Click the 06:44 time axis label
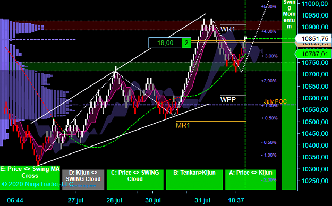 point(15,200)
